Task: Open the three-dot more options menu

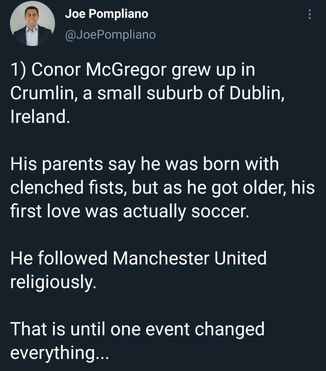Action: click(309, 14)
